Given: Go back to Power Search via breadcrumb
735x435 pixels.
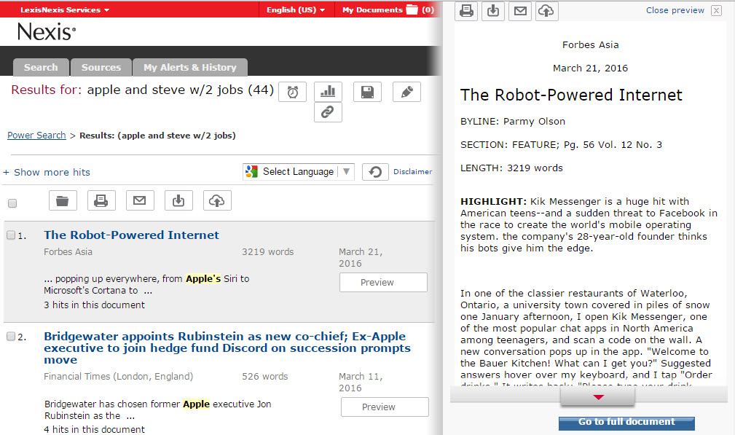Looking at the screenshot, I should point(36,136).
